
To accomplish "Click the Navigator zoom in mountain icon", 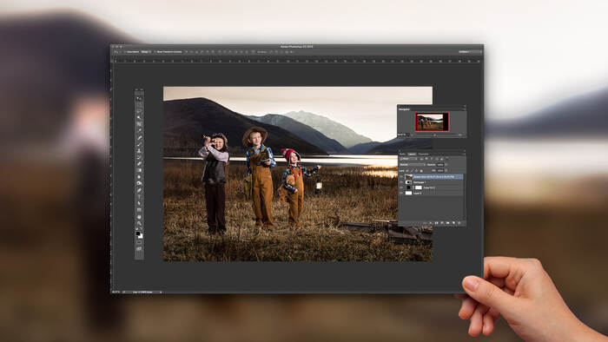I will (460, 135).
